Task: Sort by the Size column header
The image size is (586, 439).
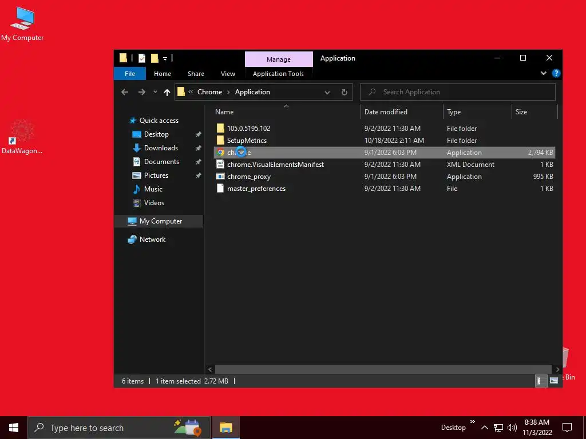Action: [521, 112]
